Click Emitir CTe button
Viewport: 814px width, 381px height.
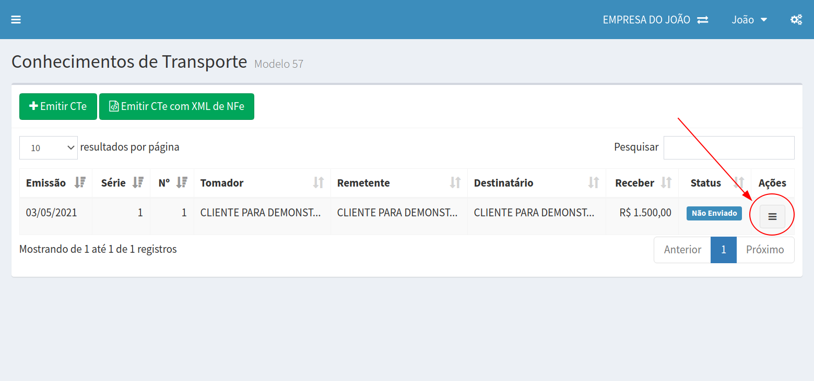coord(58,106)
